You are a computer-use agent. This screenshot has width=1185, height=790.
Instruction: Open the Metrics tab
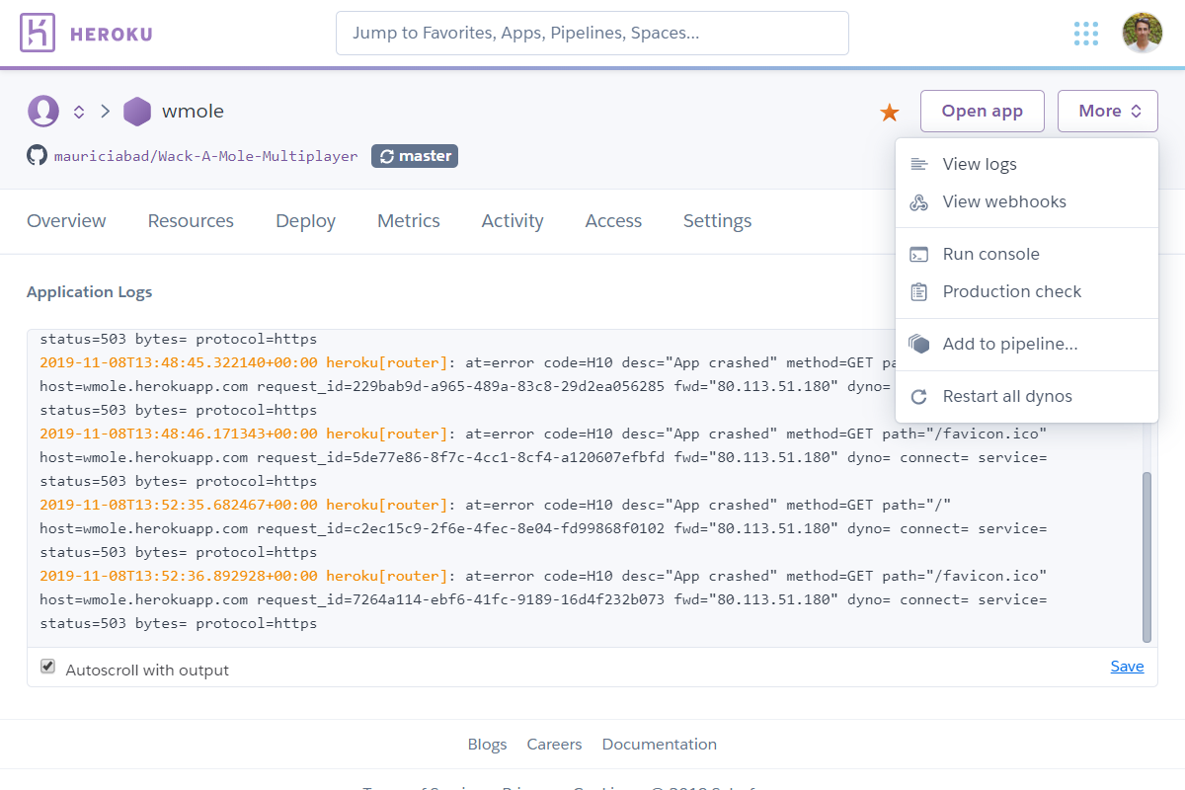point(409,221)
